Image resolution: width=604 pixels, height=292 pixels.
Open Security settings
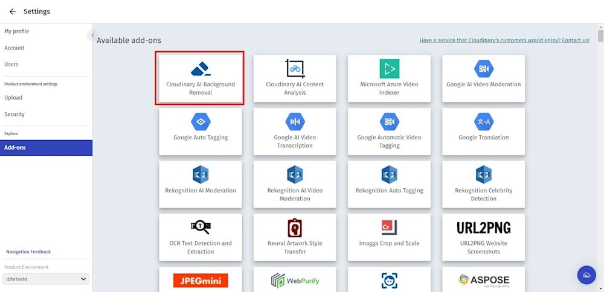pyautogui.click(x=14, y=114)
